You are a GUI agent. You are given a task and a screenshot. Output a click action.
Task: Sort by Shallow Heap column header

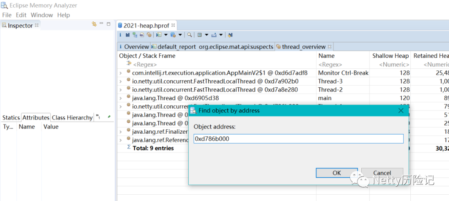[x=390, y=56]
